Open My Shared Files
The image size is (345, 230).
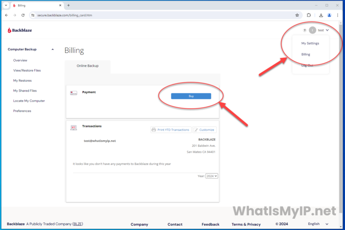pyautogui.click(x=25, y=91)
